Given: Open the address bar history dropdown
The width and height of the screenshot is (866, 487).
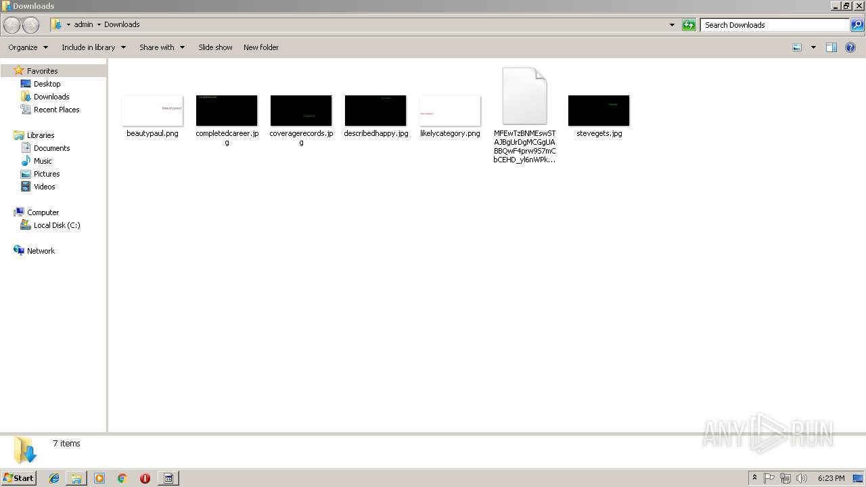Looking at the screenshot, I should click(x=672, y=25).
